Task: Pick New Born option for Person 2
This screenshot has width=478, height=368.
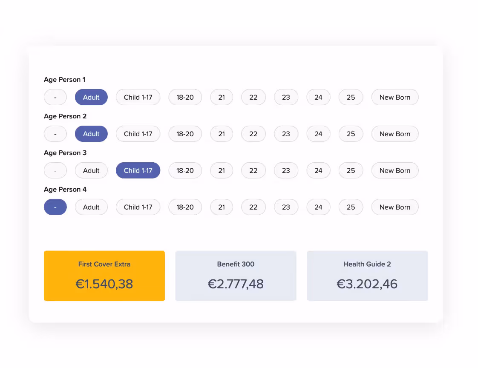Action: pos(394,134)
